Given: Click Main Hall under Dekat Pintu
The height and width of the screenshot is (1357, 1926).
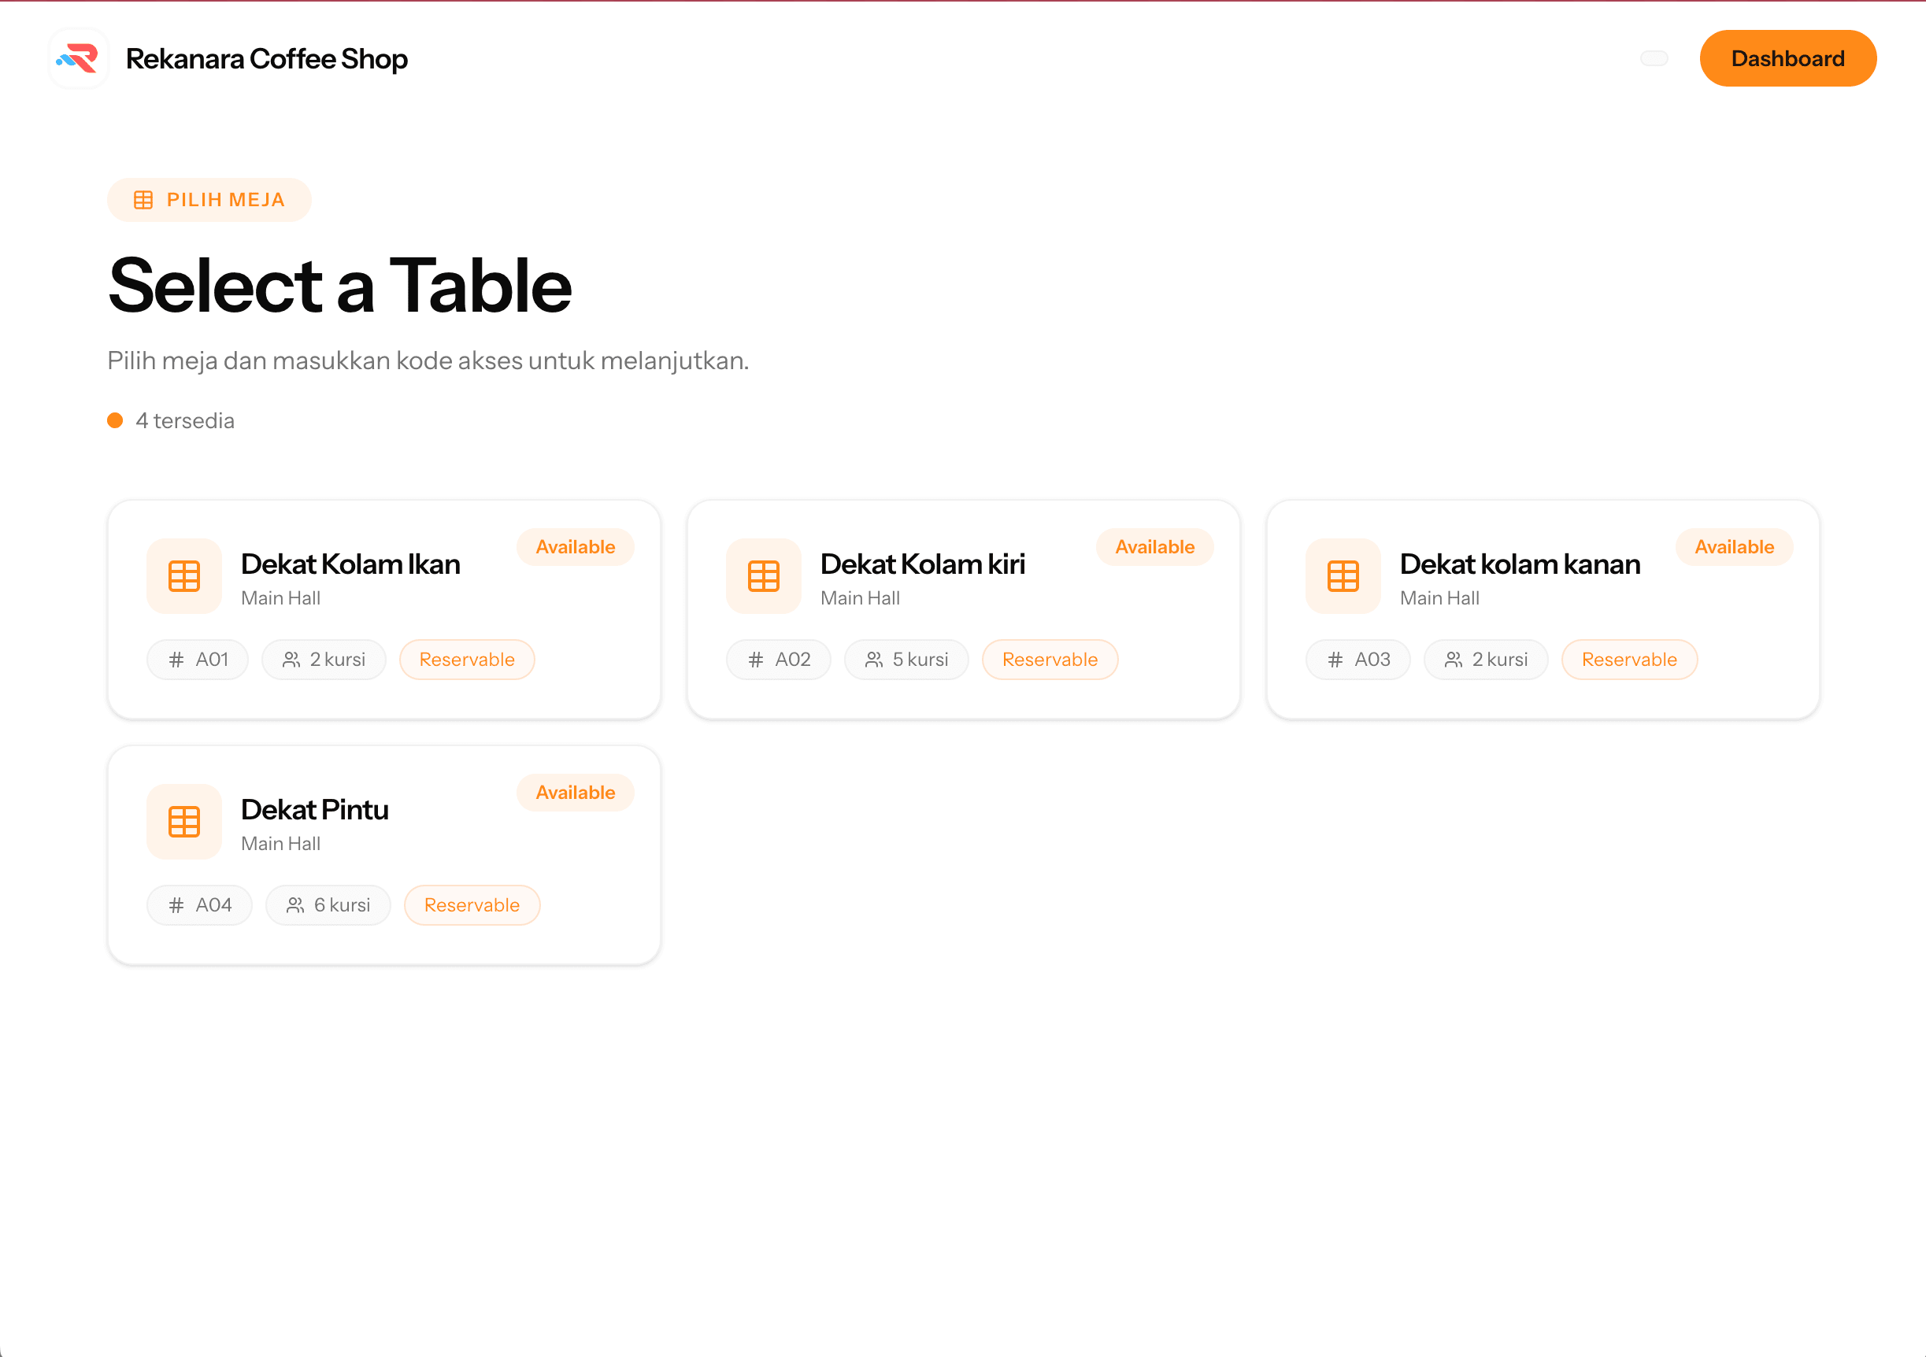Looking at the screenshot, I should pos(281,845).
